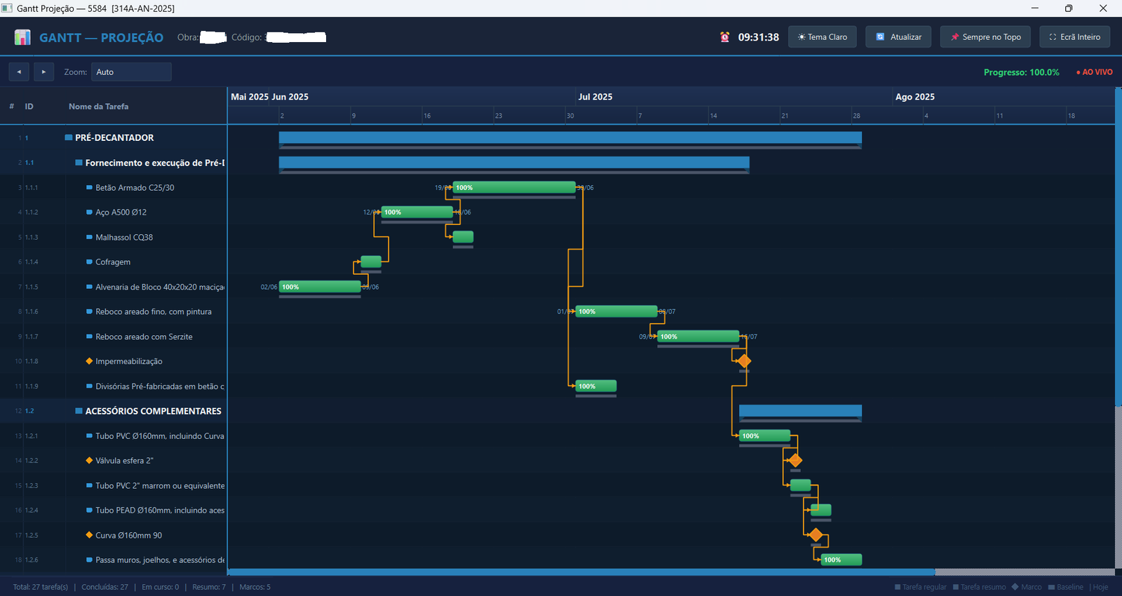Click the ID column header
The width and height of the screenshot is (1122, 596).
coord(29,107)
